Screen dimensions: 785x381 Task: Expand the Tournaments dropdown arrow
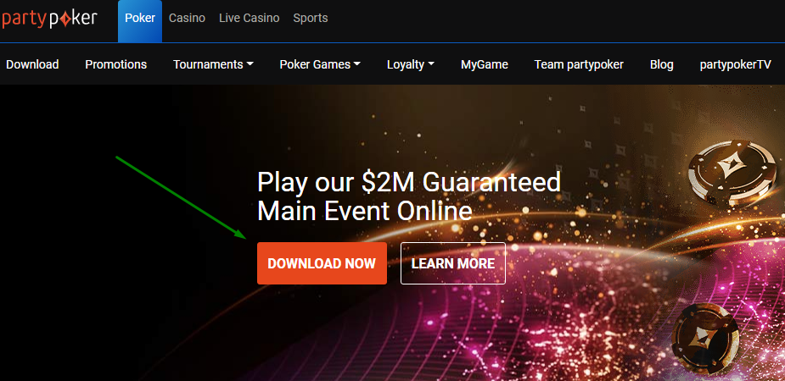coord(250,64)
